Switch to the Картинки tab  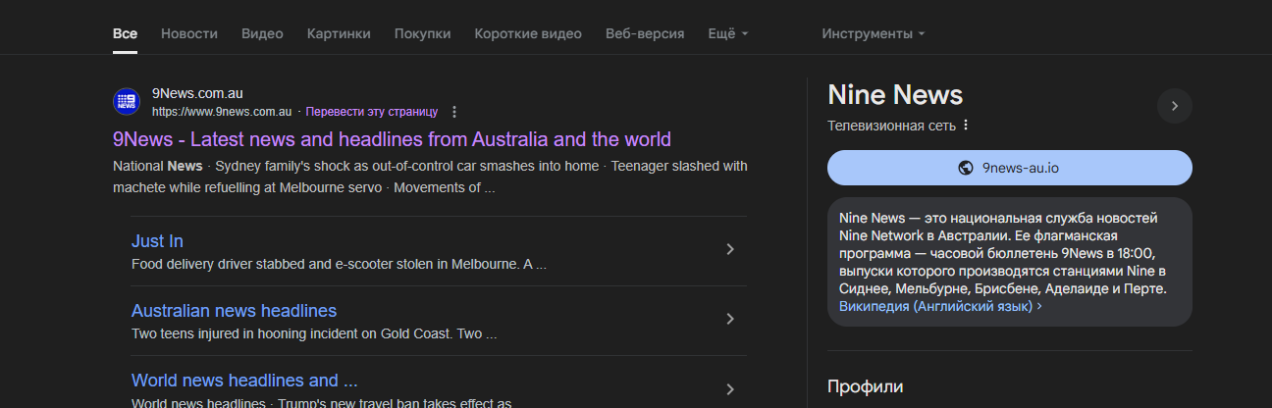pos(339,33)
